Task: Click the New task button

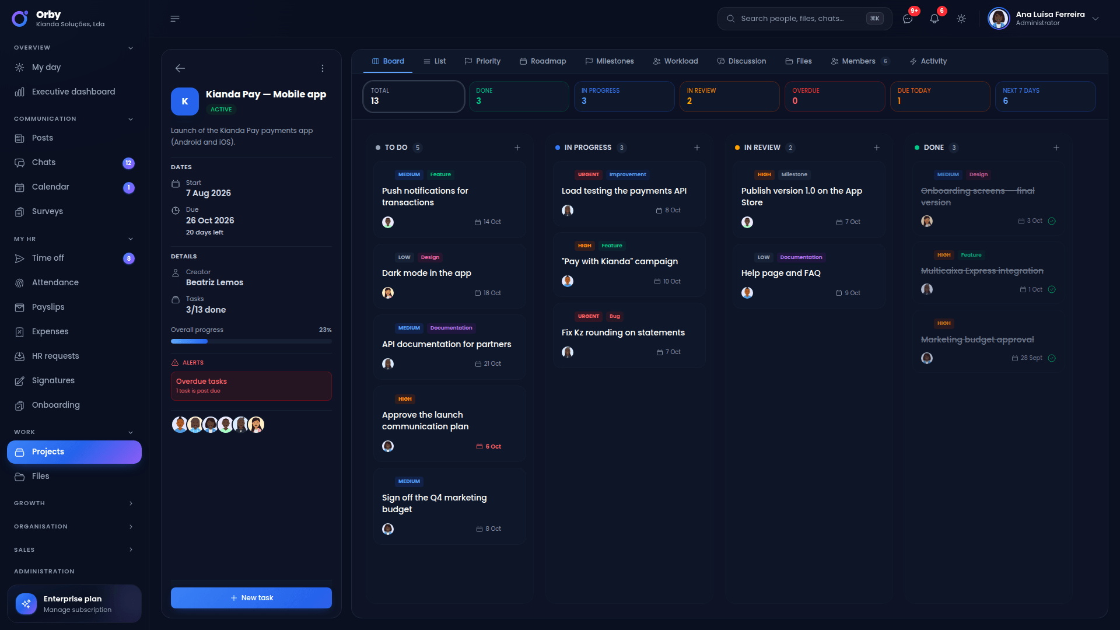Action: [x=251, y=598]
